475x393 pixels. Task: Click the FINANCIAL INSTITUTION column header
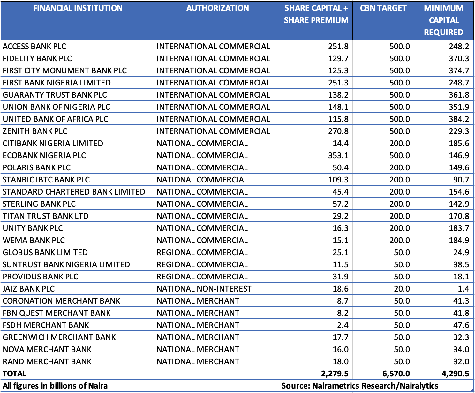coord(78,8)
